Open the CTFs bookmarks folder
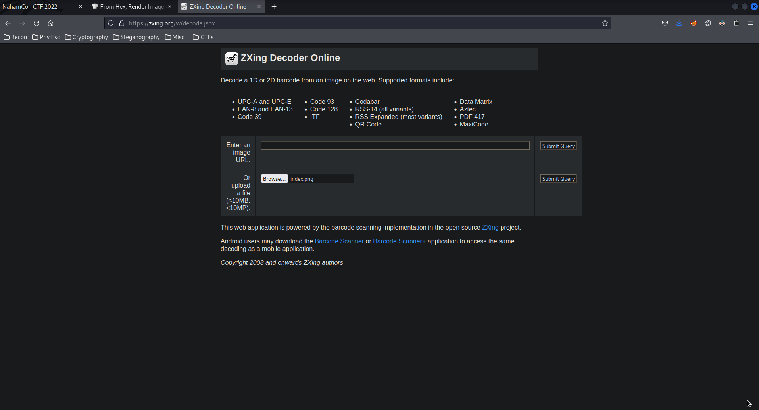The width and height of the screenshot is (759, 410). click(x=203, y=37)
